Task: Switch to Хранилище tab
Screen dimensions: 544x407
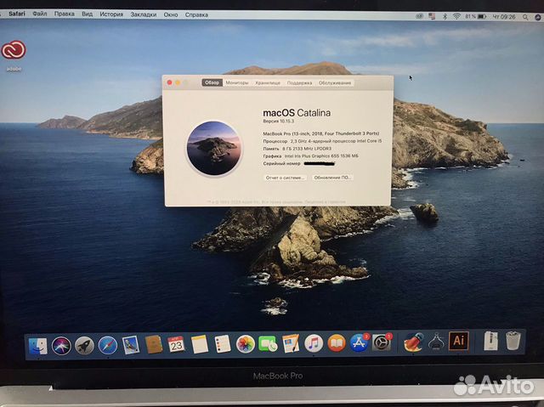Action: (268, 83)
